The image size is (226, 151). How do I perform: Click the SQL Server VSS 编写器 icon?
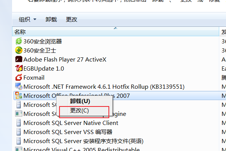point(18,132)
